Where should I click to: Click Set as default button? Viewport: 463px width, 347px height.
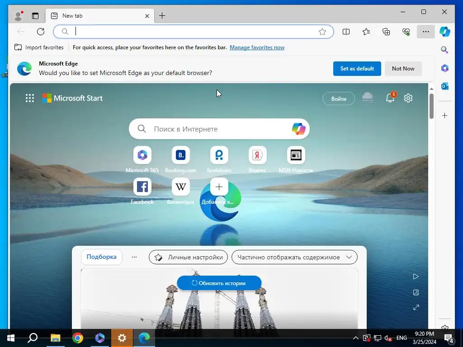pyautogui.click(x=357, y=69)
